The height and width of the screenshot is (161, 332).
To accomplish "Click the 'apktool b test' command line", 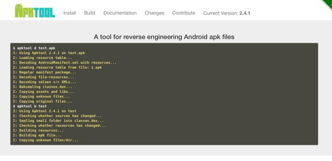I will click(30, 106).
